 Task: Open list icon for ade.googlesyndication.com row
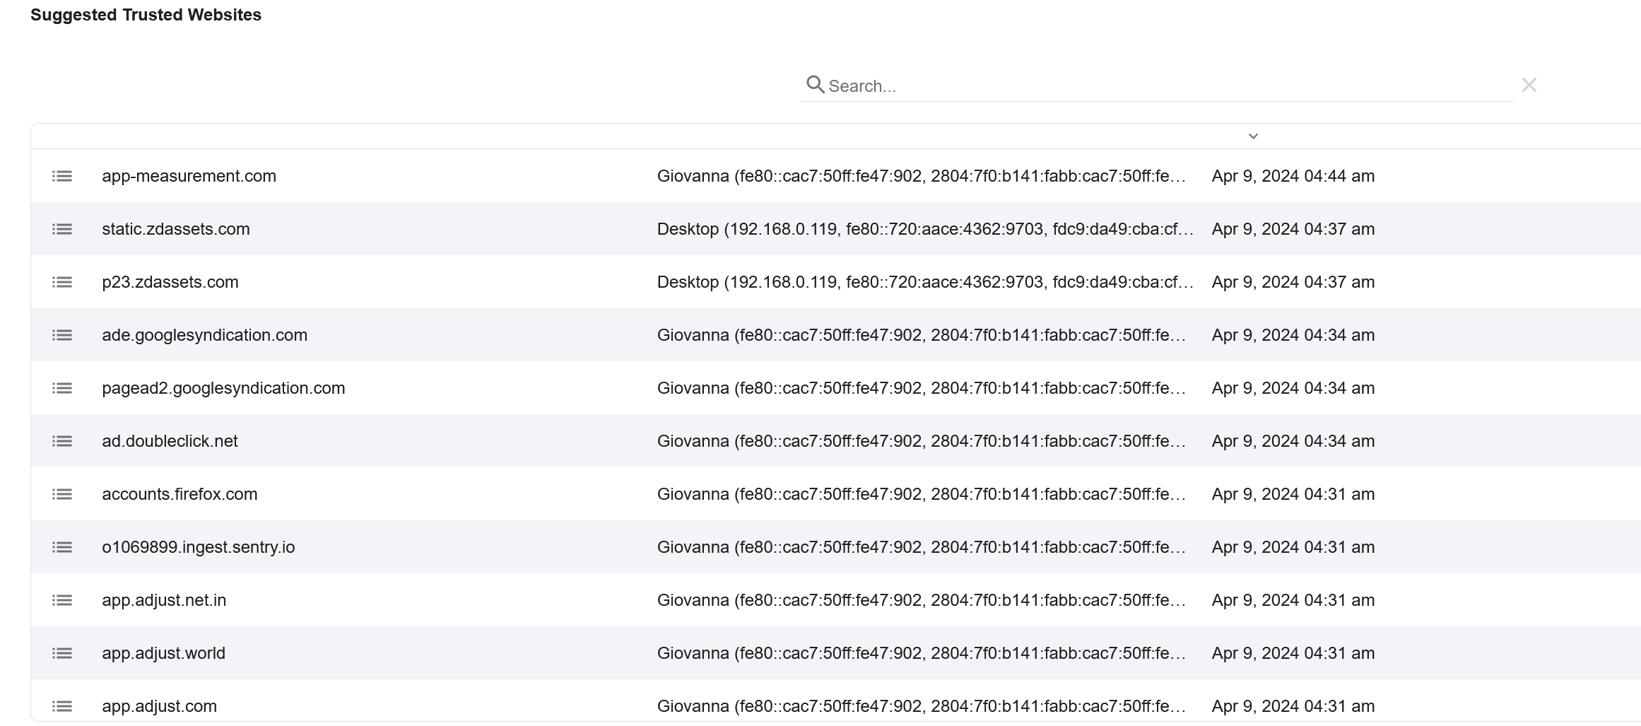[x=62, y=335]
